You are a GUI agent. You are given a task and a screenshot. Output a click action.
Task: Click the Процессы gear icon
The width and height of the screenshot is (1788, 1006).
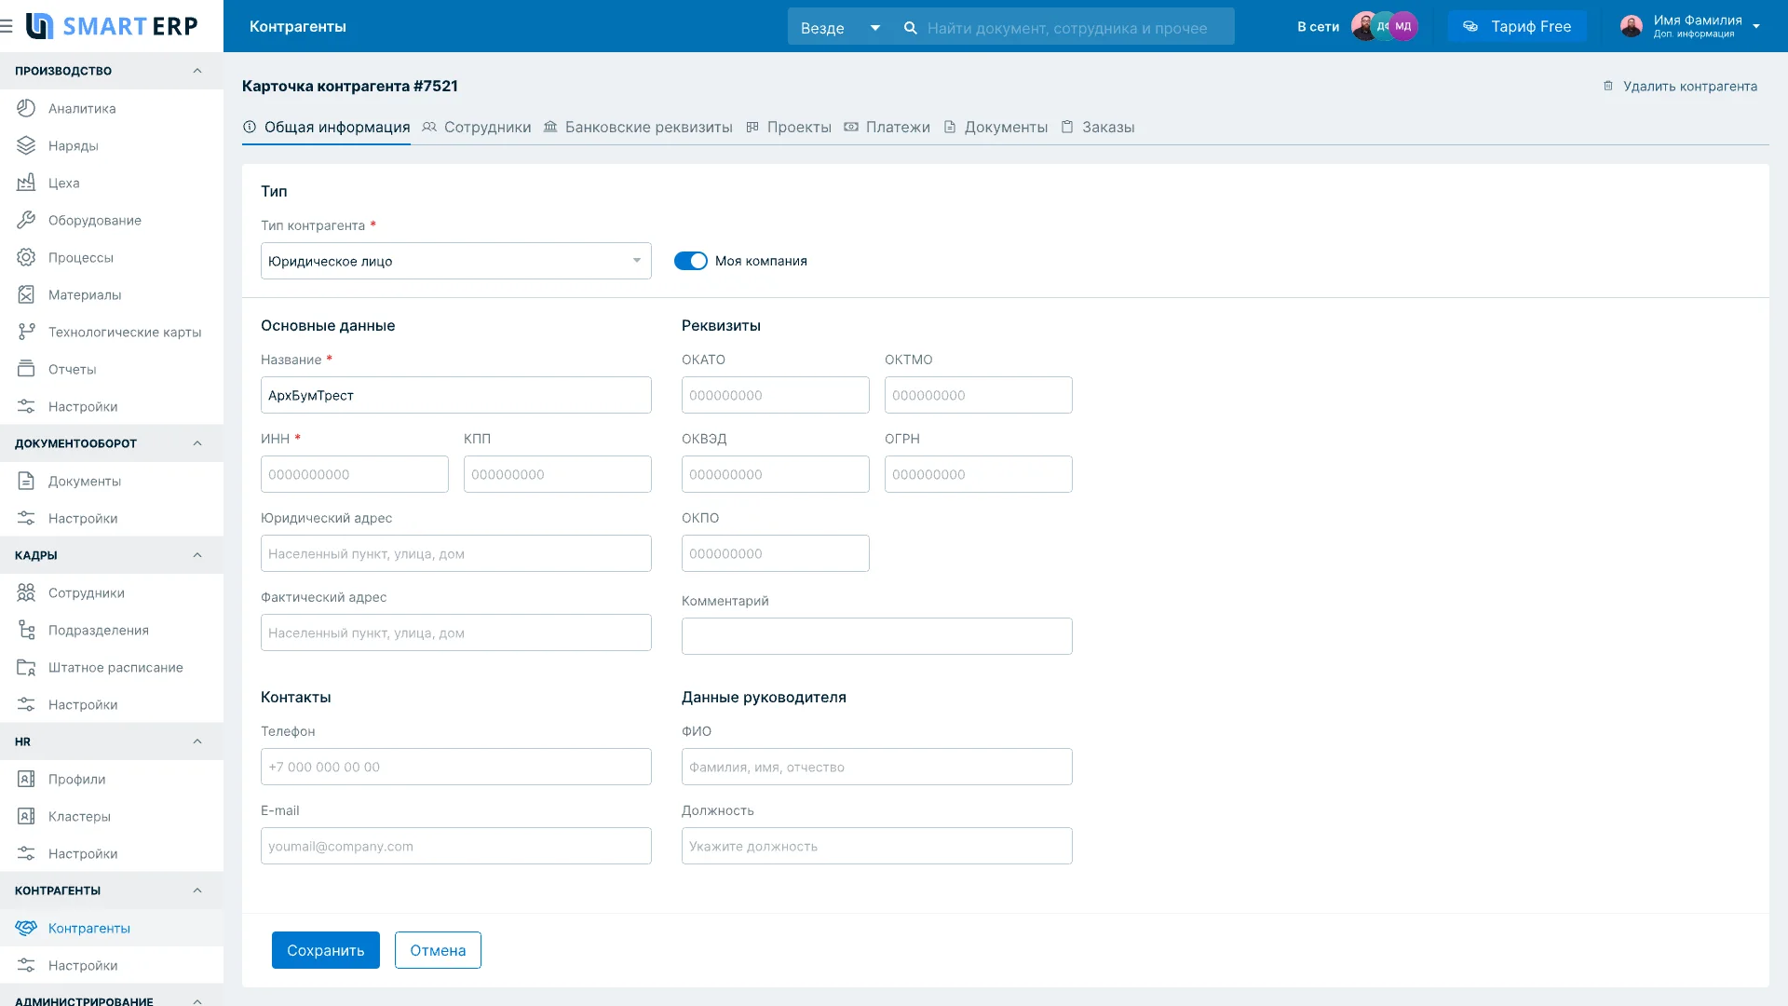click(26, 257)
